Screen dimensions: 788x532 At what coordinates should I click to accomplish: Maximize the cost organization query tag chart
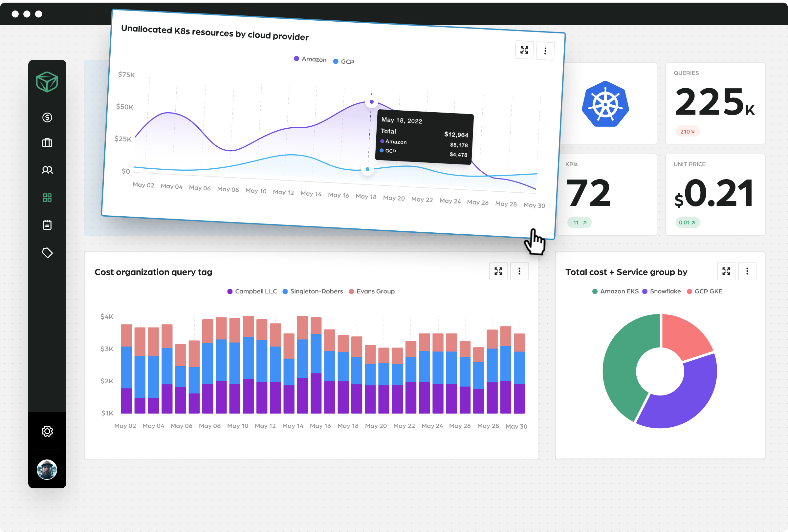pyautogui.click(x=498, y=272)
